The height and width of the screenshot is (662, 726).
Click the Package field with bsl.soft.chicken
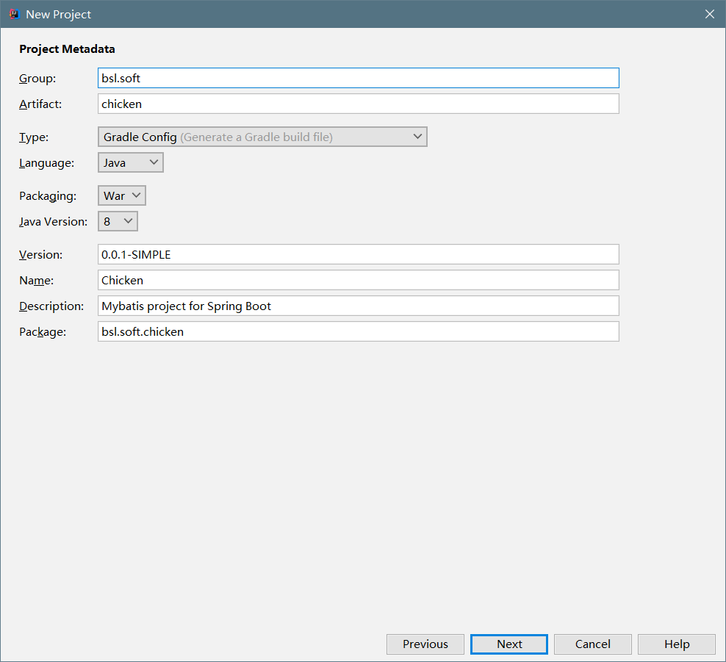point(358,331)
